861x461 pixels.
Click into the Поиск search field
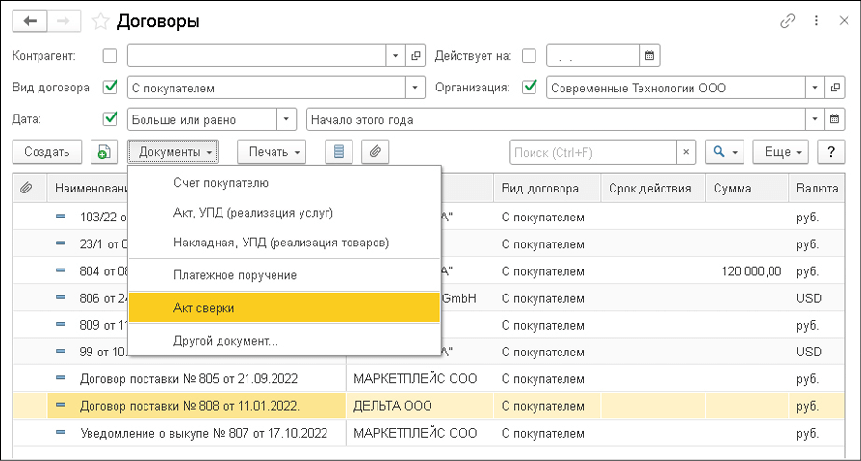pos(591,152)
